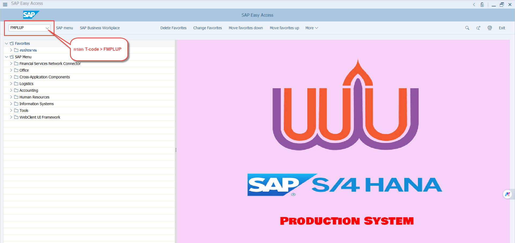Select the Tools tree item label

pos(24,111)
